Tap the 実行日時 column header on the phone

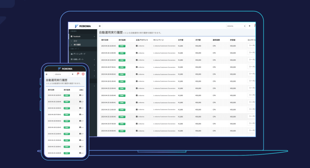click(51, 90)
